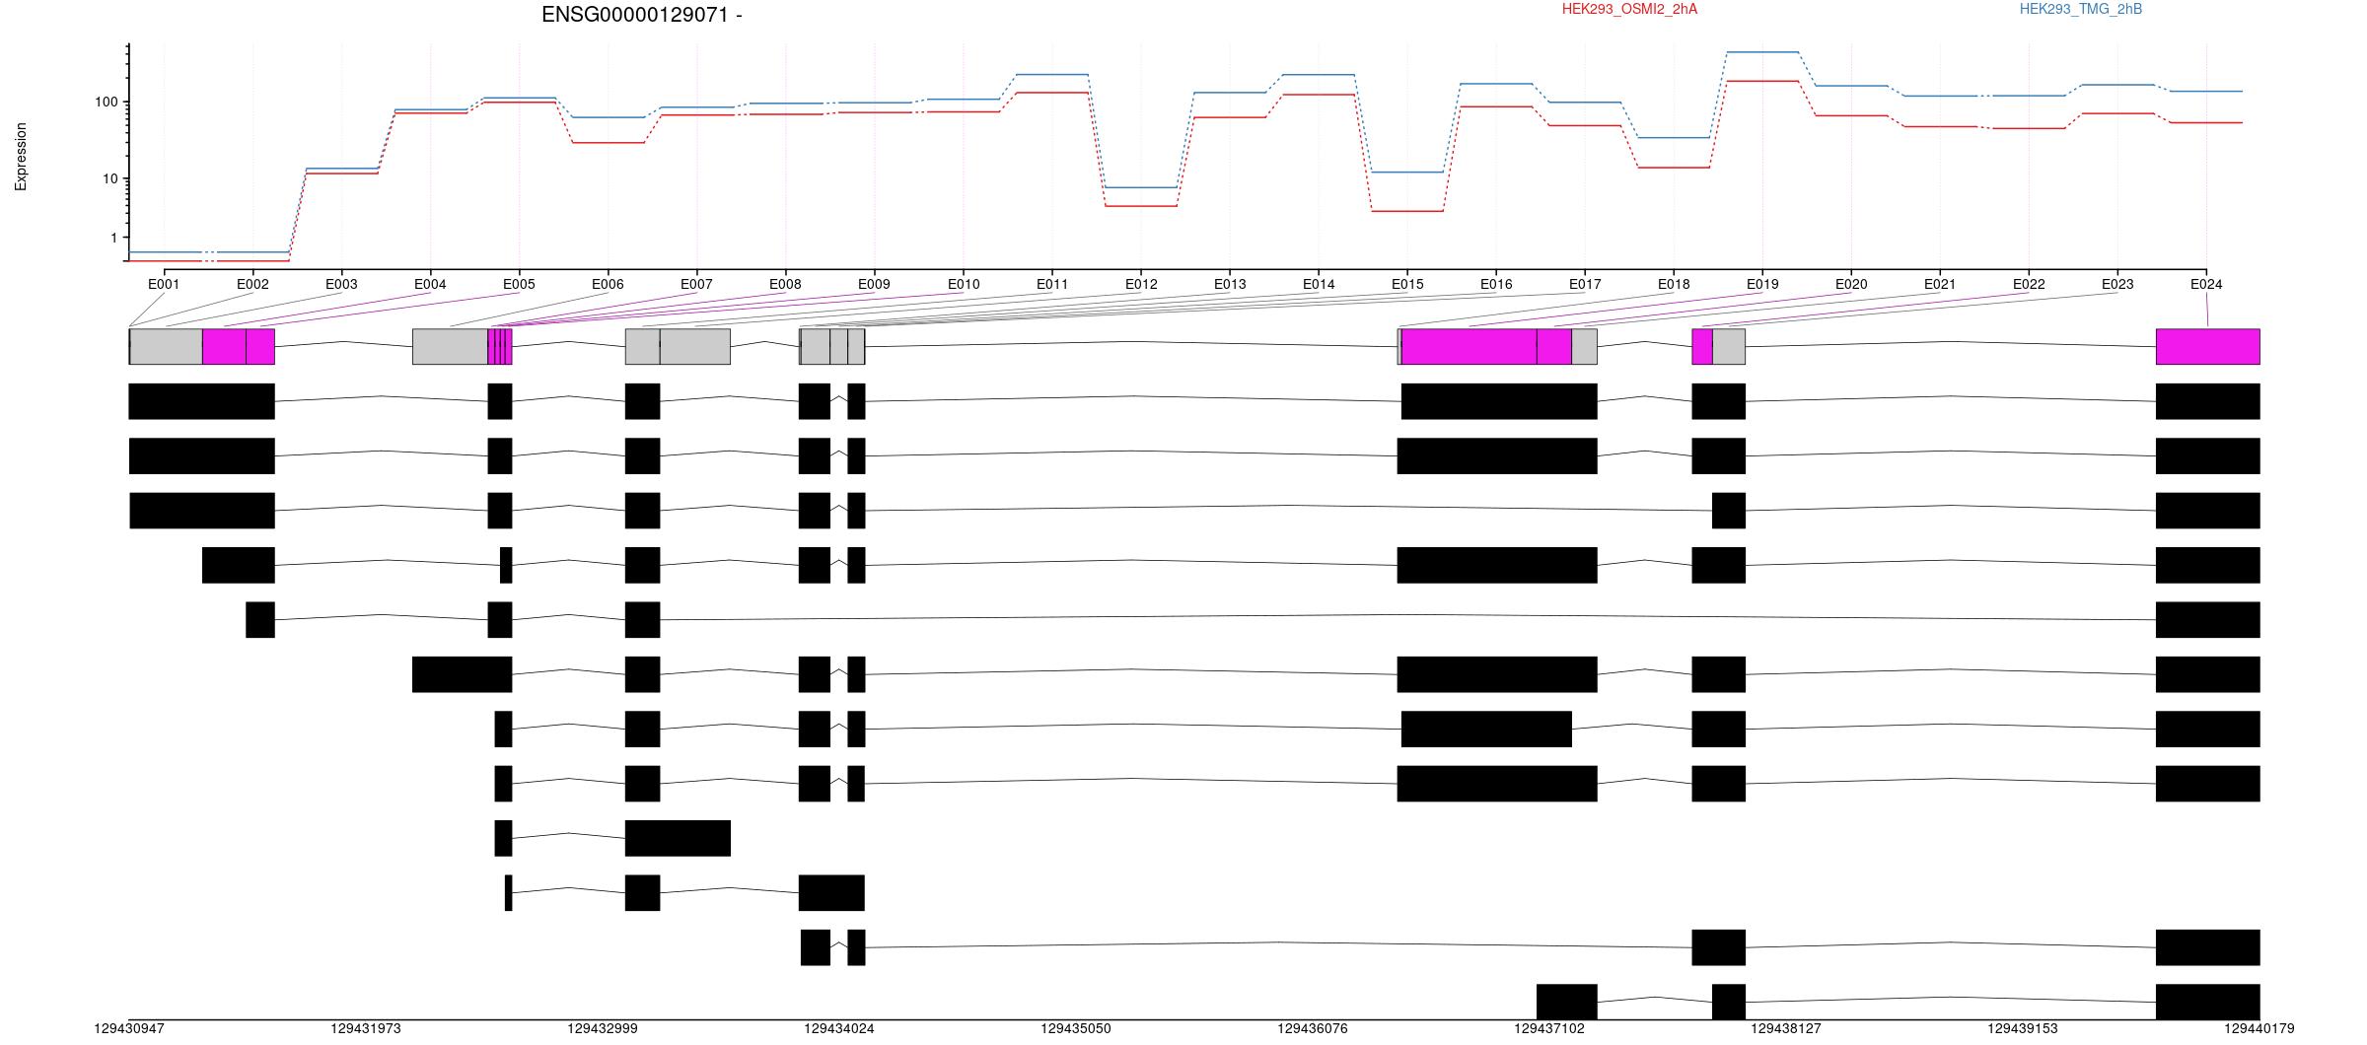The width and height of the screenshot is (2367, 1045).
Task: Click the largest magenta exon block in gene model
Action: click(1470, 347)
